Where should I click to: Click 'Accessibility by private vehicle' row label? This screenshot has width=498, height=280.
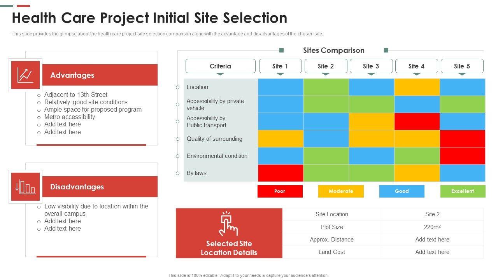215,105
